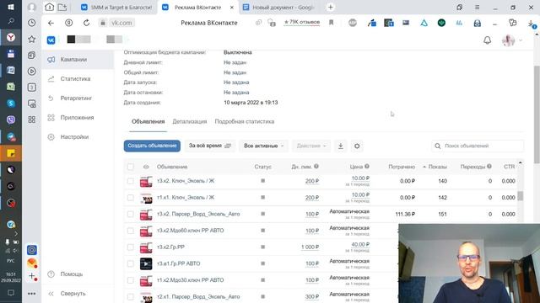The image size is (540, 303).
Task: Toggle eye visibility column icon in header
Action: point(146,167)
